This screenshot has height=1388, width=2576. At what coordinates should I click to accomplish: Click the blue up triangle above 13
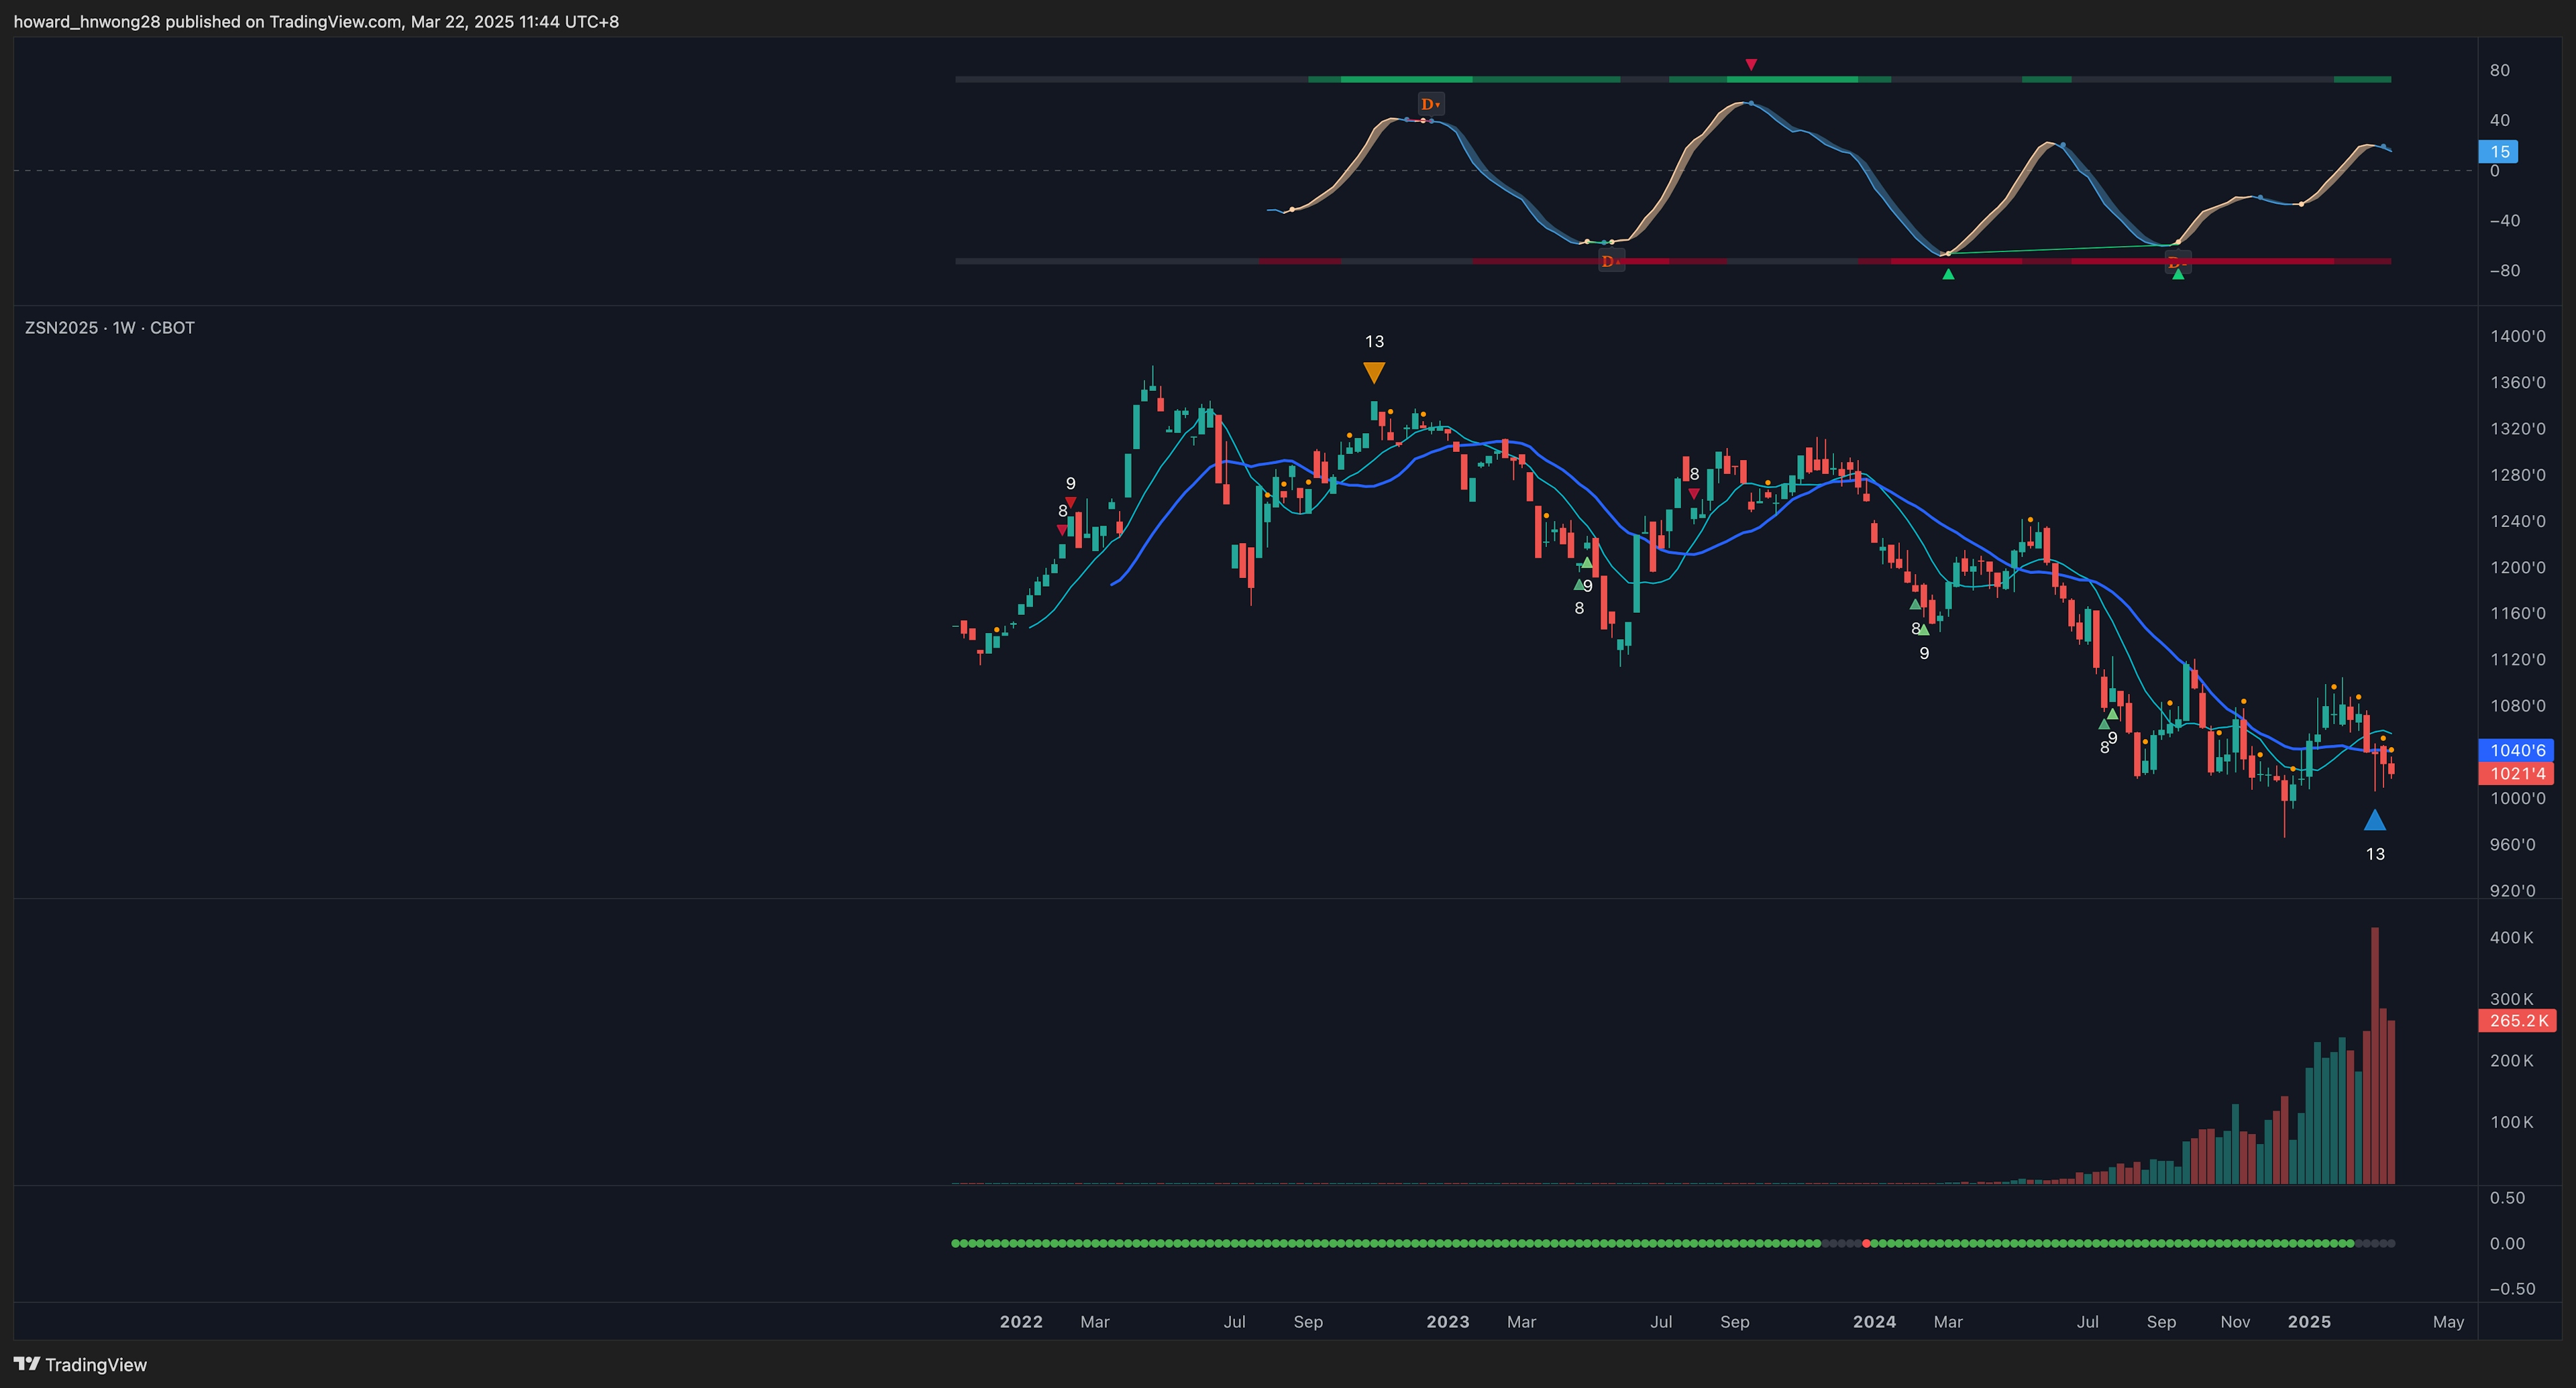coord(2375,821)
